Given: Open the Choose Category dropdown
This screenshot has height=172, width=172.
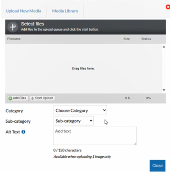Looking at the screenshot, I should [80, 111].
